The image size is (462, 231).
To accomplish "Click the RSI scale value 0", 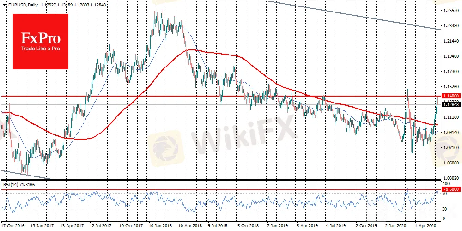I will [444, 219].
